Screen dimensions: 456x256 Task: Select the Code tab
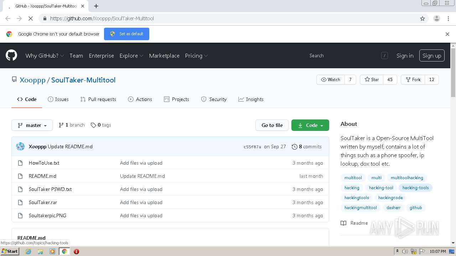click(27, 99)
